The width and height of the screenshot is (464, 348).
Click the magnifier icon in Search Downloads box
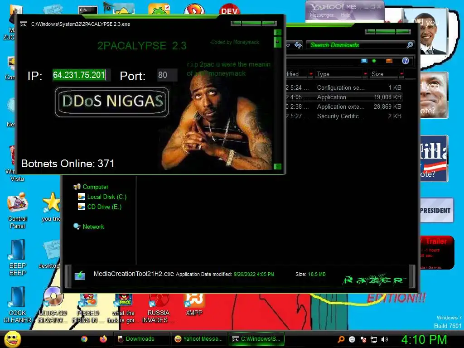point(410,45)
